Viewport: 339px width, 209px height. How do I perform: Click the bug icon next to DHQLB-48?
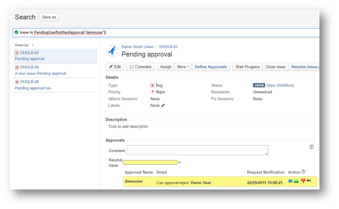click(17, 82)
